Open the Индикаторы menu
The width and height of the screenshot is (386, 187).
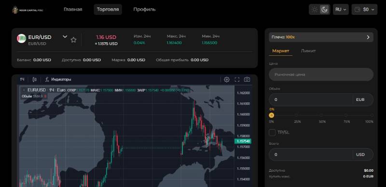pyautogui.click(x=58, y=79)
